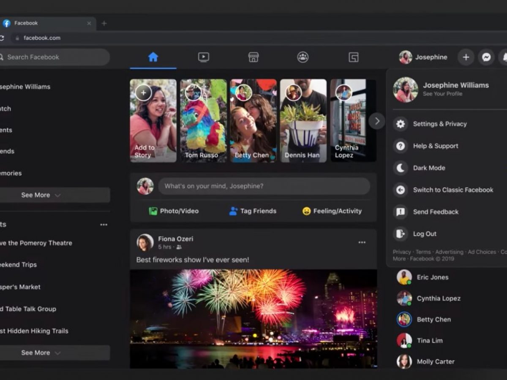Click the Messenger icon

coord(486,57)
